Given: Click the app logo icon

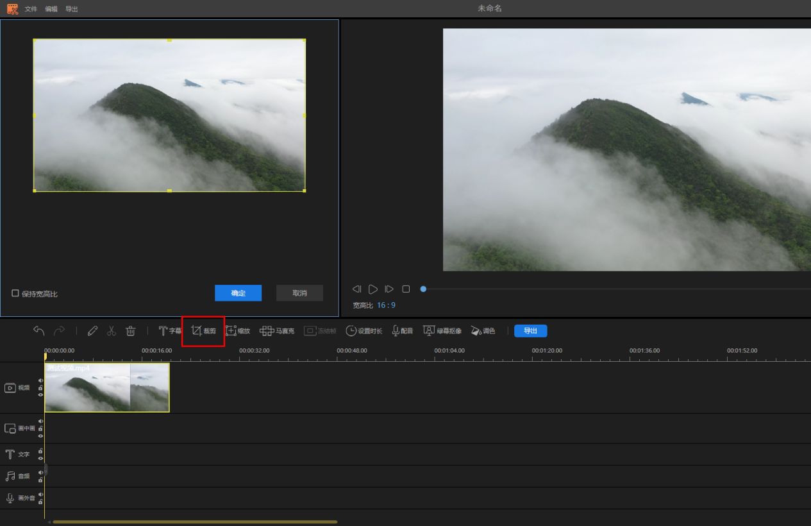Looking at the screenshot, I should coord(12,9).
